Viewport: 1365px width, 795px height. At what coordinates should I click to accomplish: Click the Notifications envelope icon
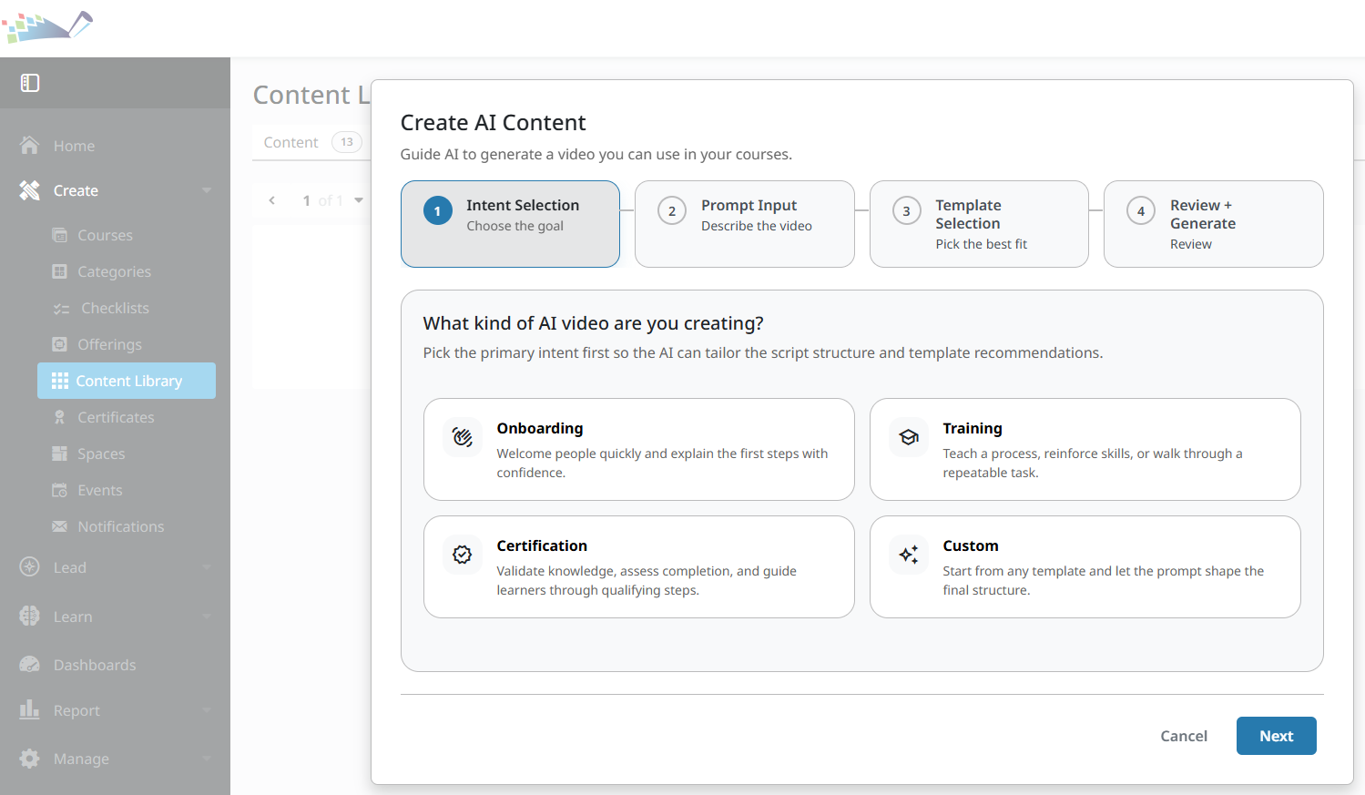tap(60, 526)
